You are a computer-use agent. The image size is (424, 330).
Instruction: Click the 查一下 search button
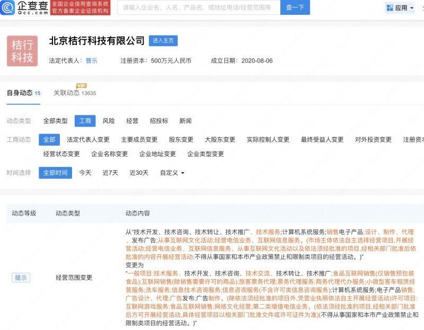[295, 7]
